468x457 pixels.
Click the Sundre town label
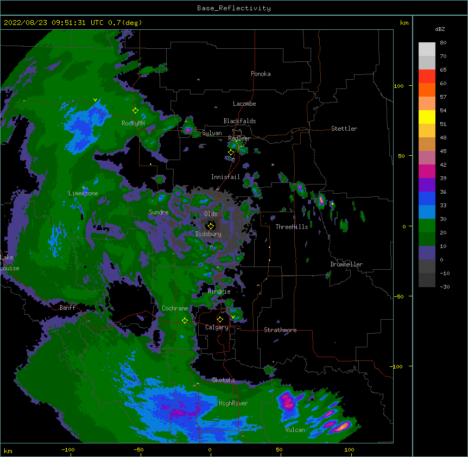click(159, 212)
